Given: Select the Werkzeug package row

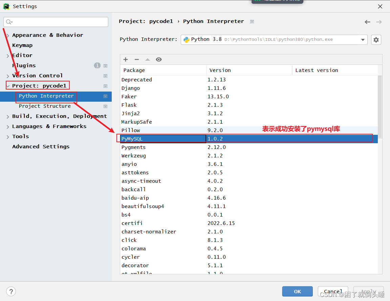Looking at the screenshot, I should click(249, 156).
